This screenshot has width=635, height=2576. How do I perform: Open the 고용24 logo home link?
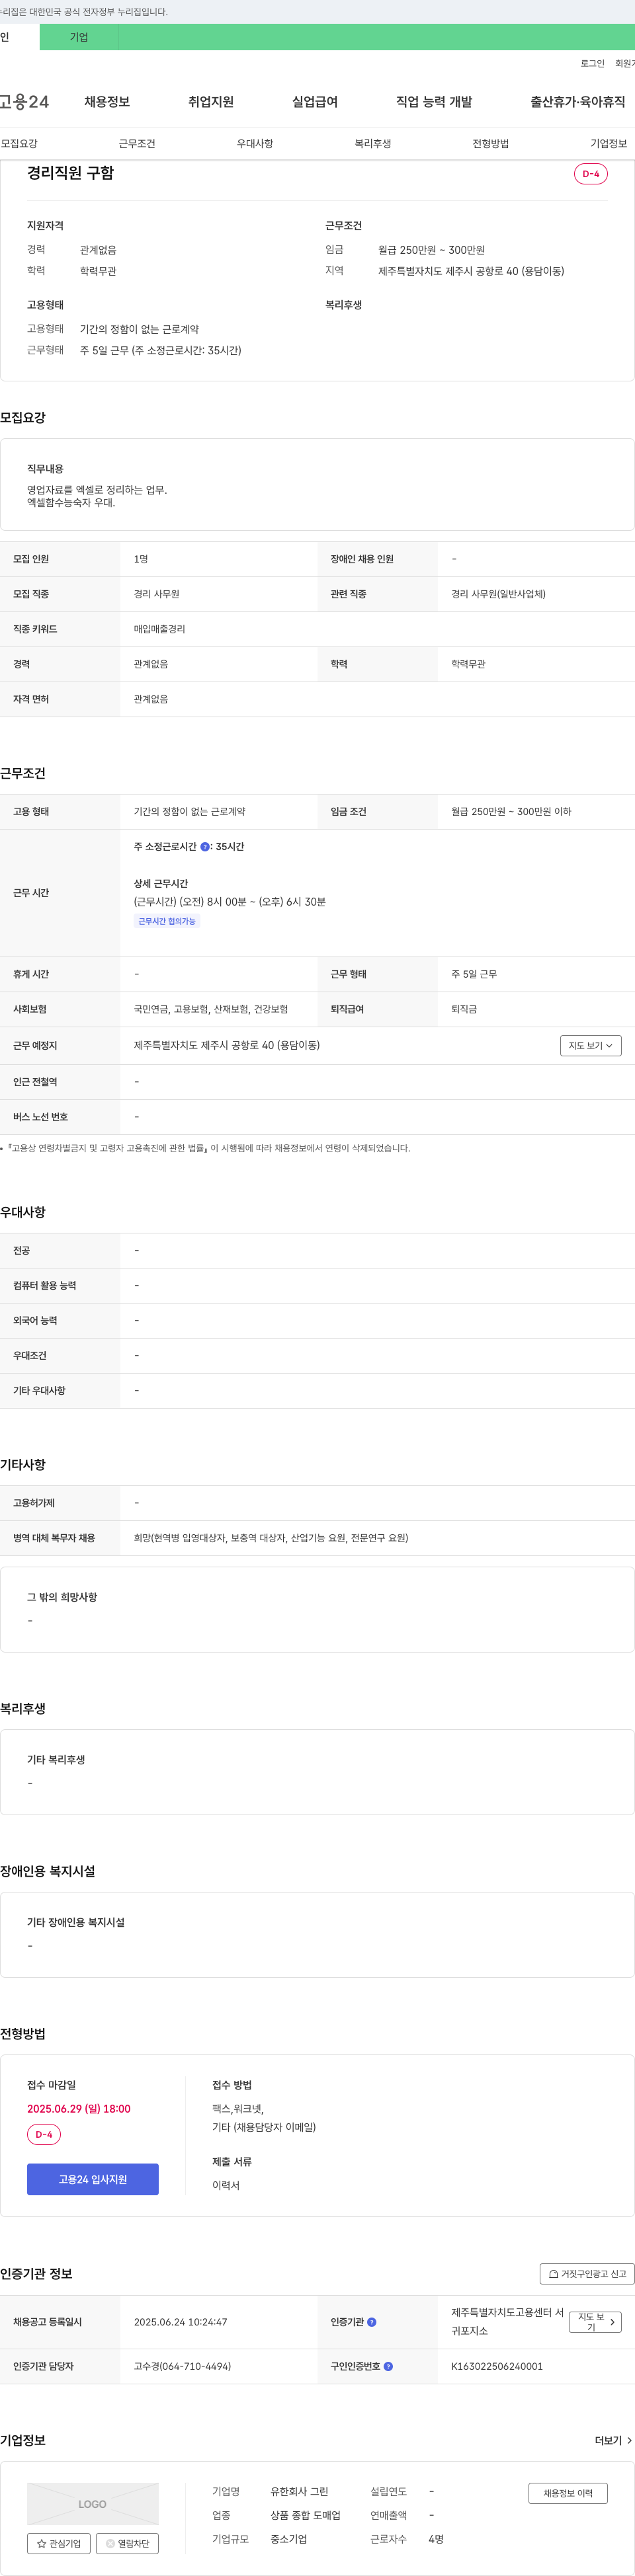tap(24, 102)
